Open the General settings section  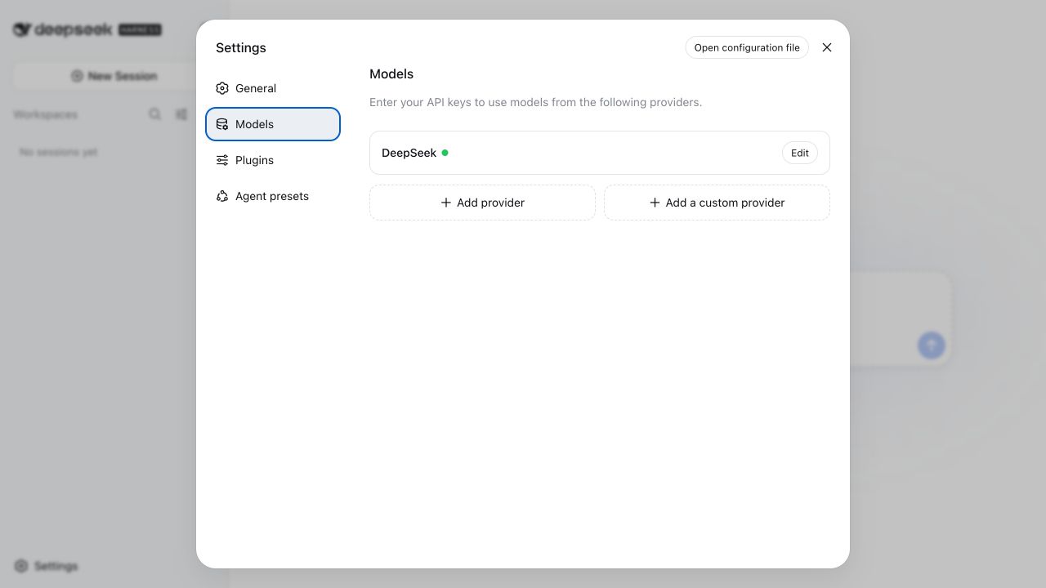(273, 88)
